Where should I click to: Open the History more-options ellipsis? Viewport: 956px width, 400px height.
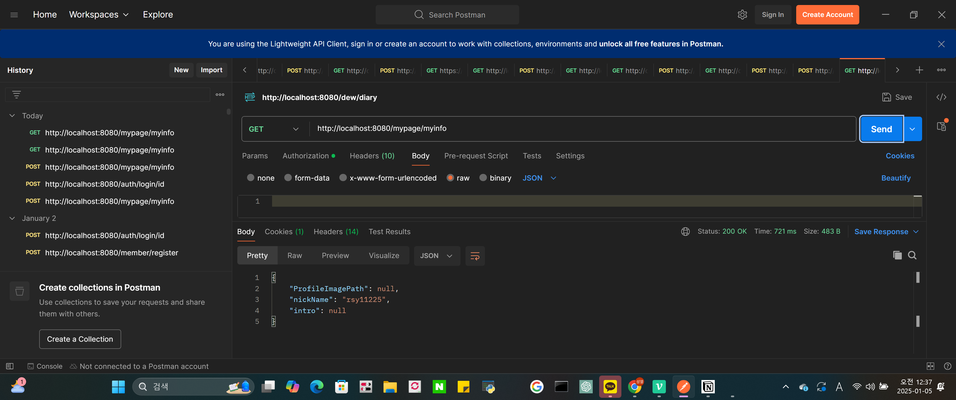click(220, 95)
